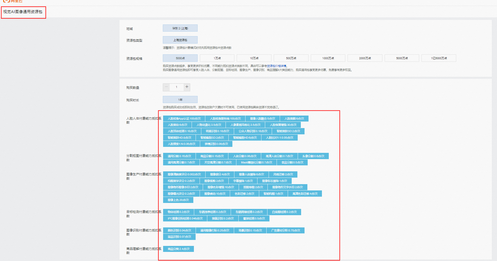Screen dimensions: 497x261
Task: Click the 人物动漫化:3.5点/次 tag
Action: (x=209, y=125)
